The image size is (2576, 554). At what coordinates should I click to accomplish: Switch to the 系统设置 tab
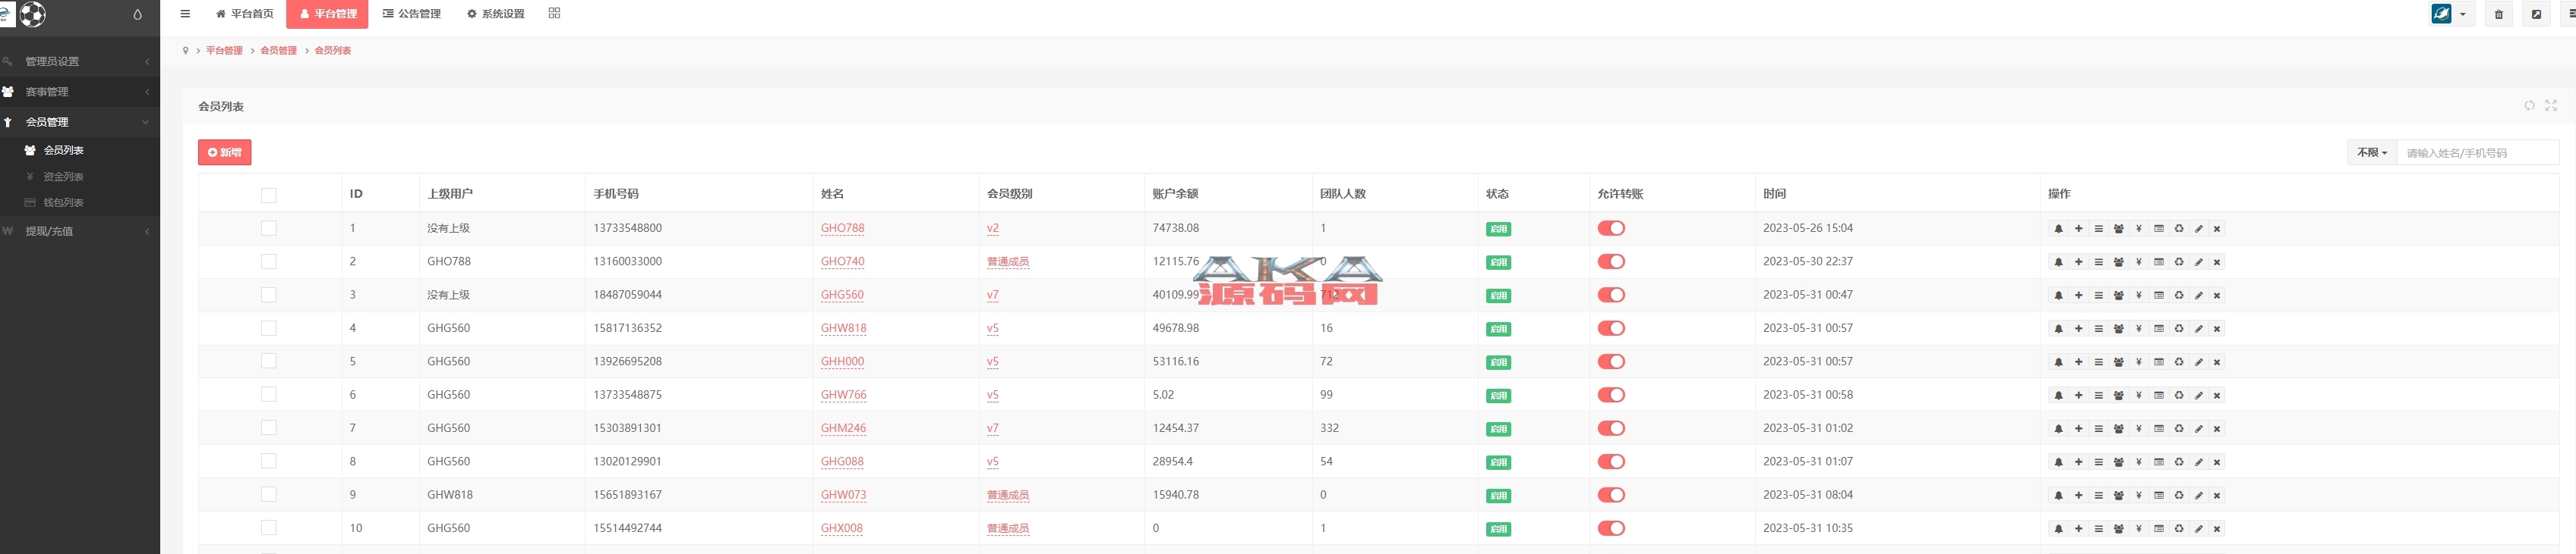point(496,14)
